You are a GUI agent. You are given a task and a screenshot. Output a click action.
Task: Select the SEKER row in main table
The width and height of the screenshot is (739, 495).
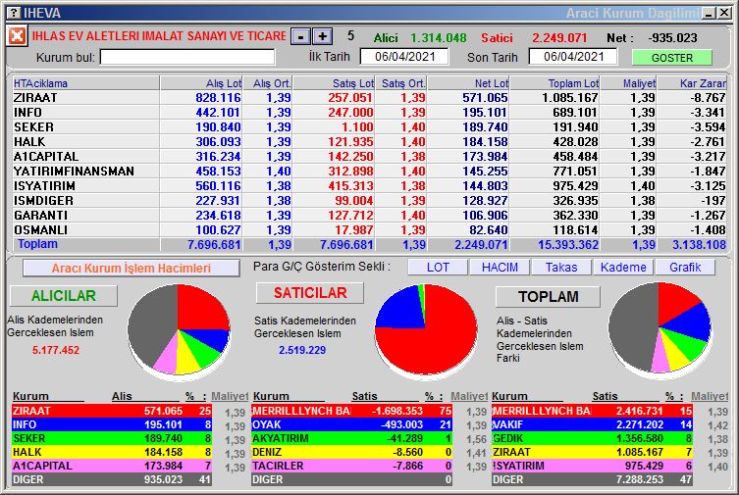click(369, 127)
